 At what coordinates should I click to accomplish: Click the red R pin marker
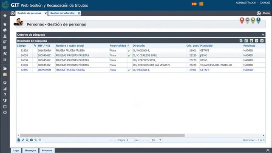coord(242,20)
